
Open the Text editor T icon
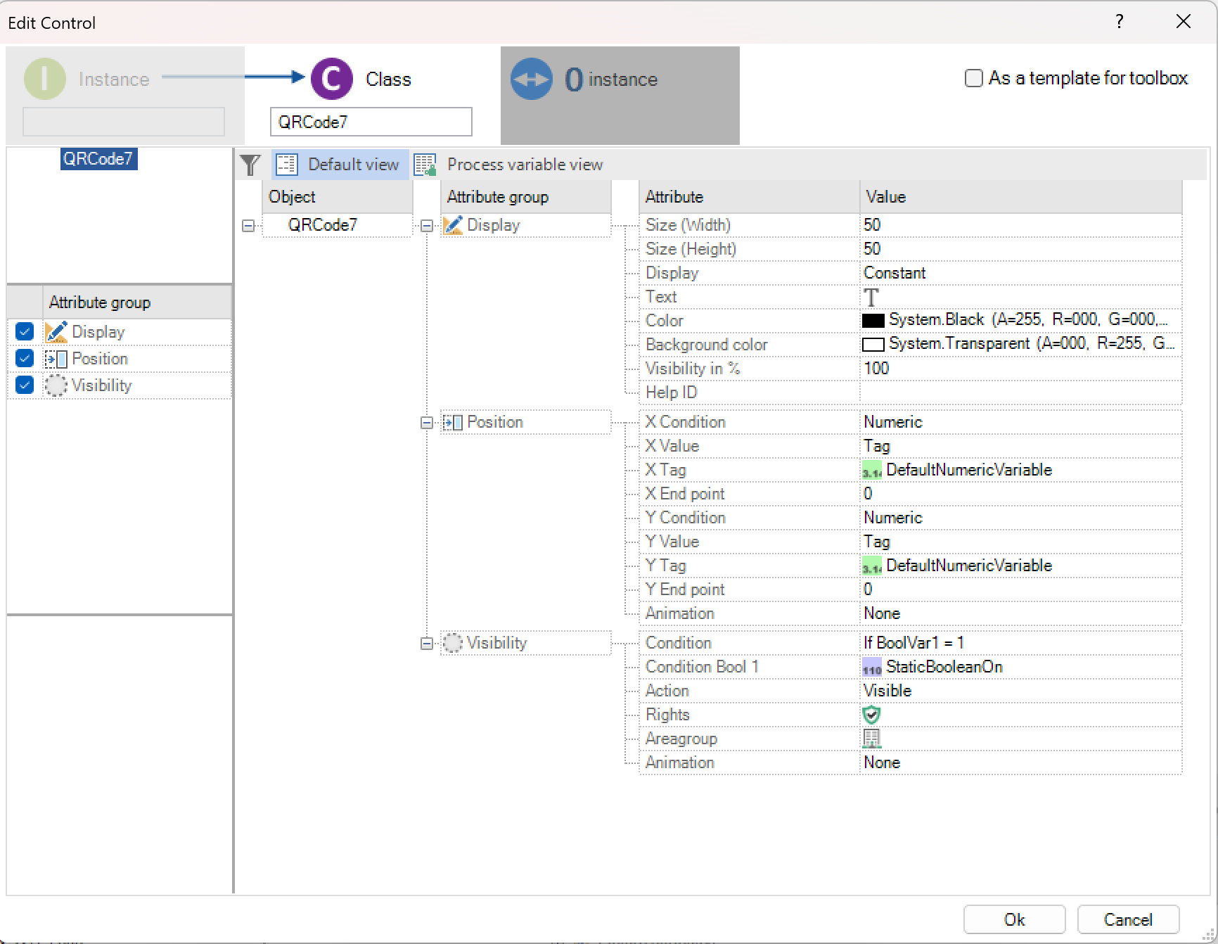click(871, 297)
